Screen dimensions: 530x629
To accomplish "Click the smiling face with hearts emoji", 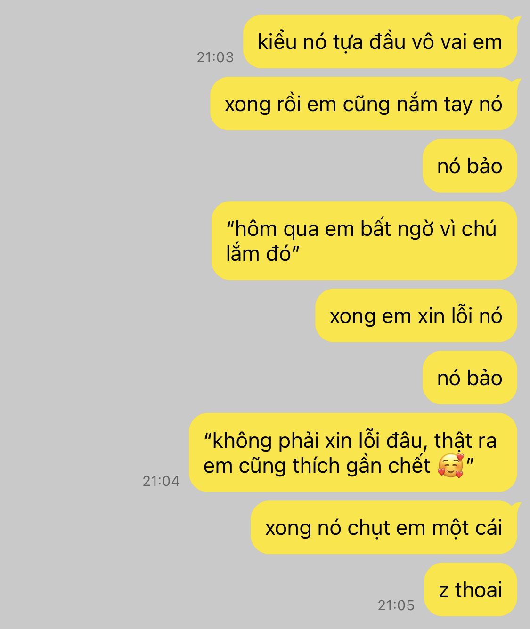I will tap(450, 466).
